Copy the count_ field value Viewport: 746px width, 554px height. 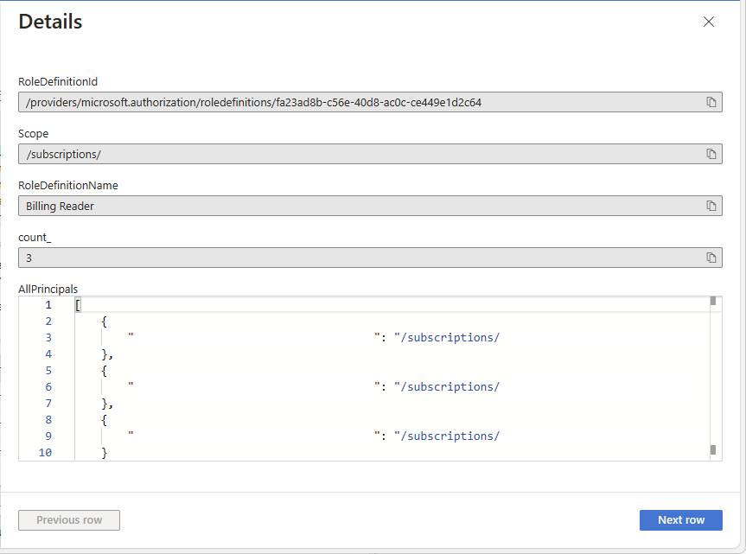711,258
